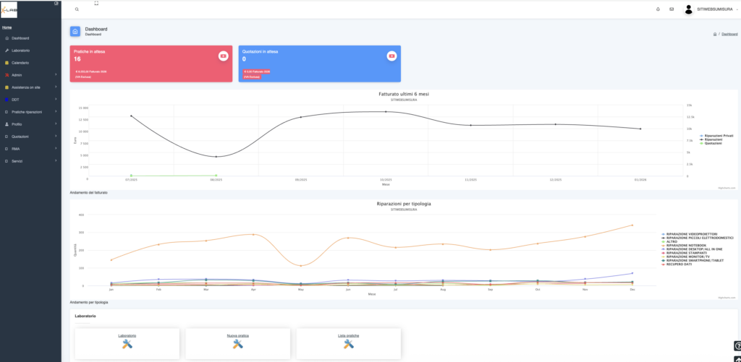Click the video icon on Pratiche in attesa card
The width and height of the screenshot is (741, 362).
point(224,56)
